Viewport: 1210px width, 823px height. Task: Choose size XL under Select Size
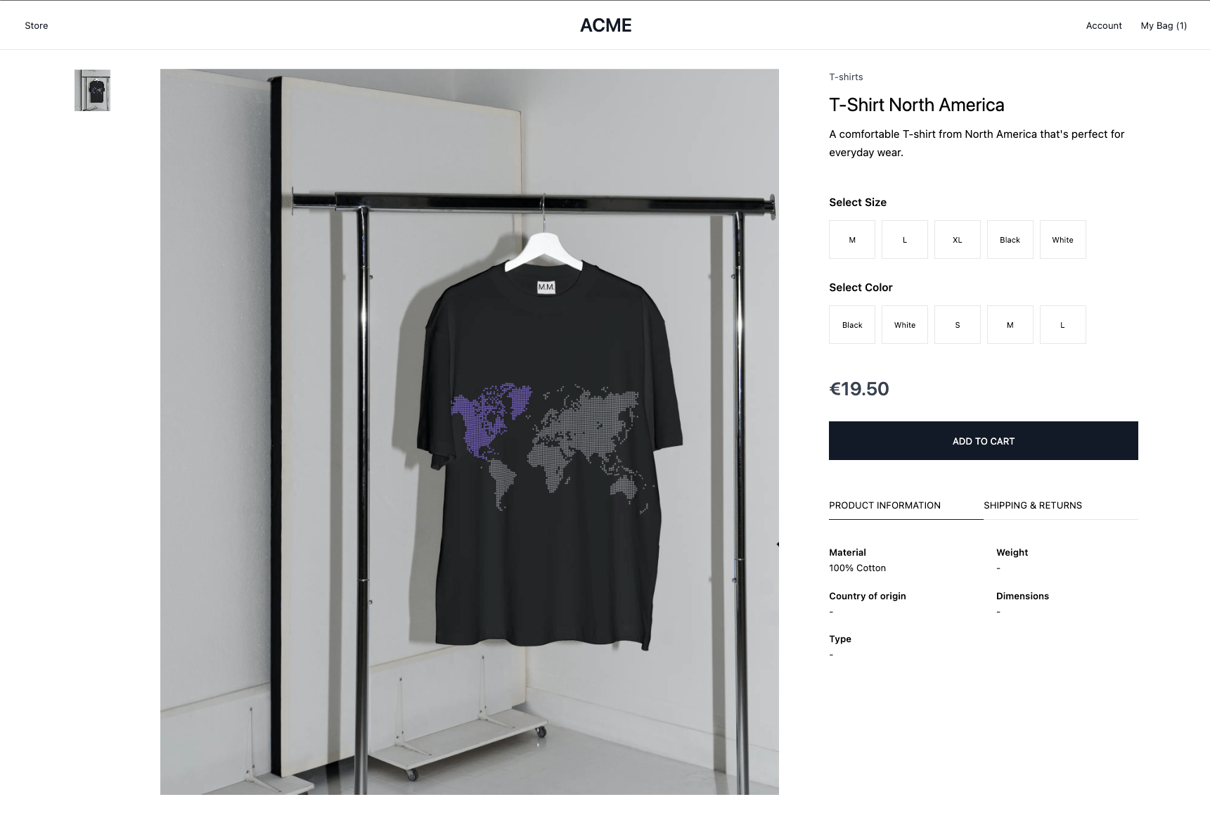point(958,240)
